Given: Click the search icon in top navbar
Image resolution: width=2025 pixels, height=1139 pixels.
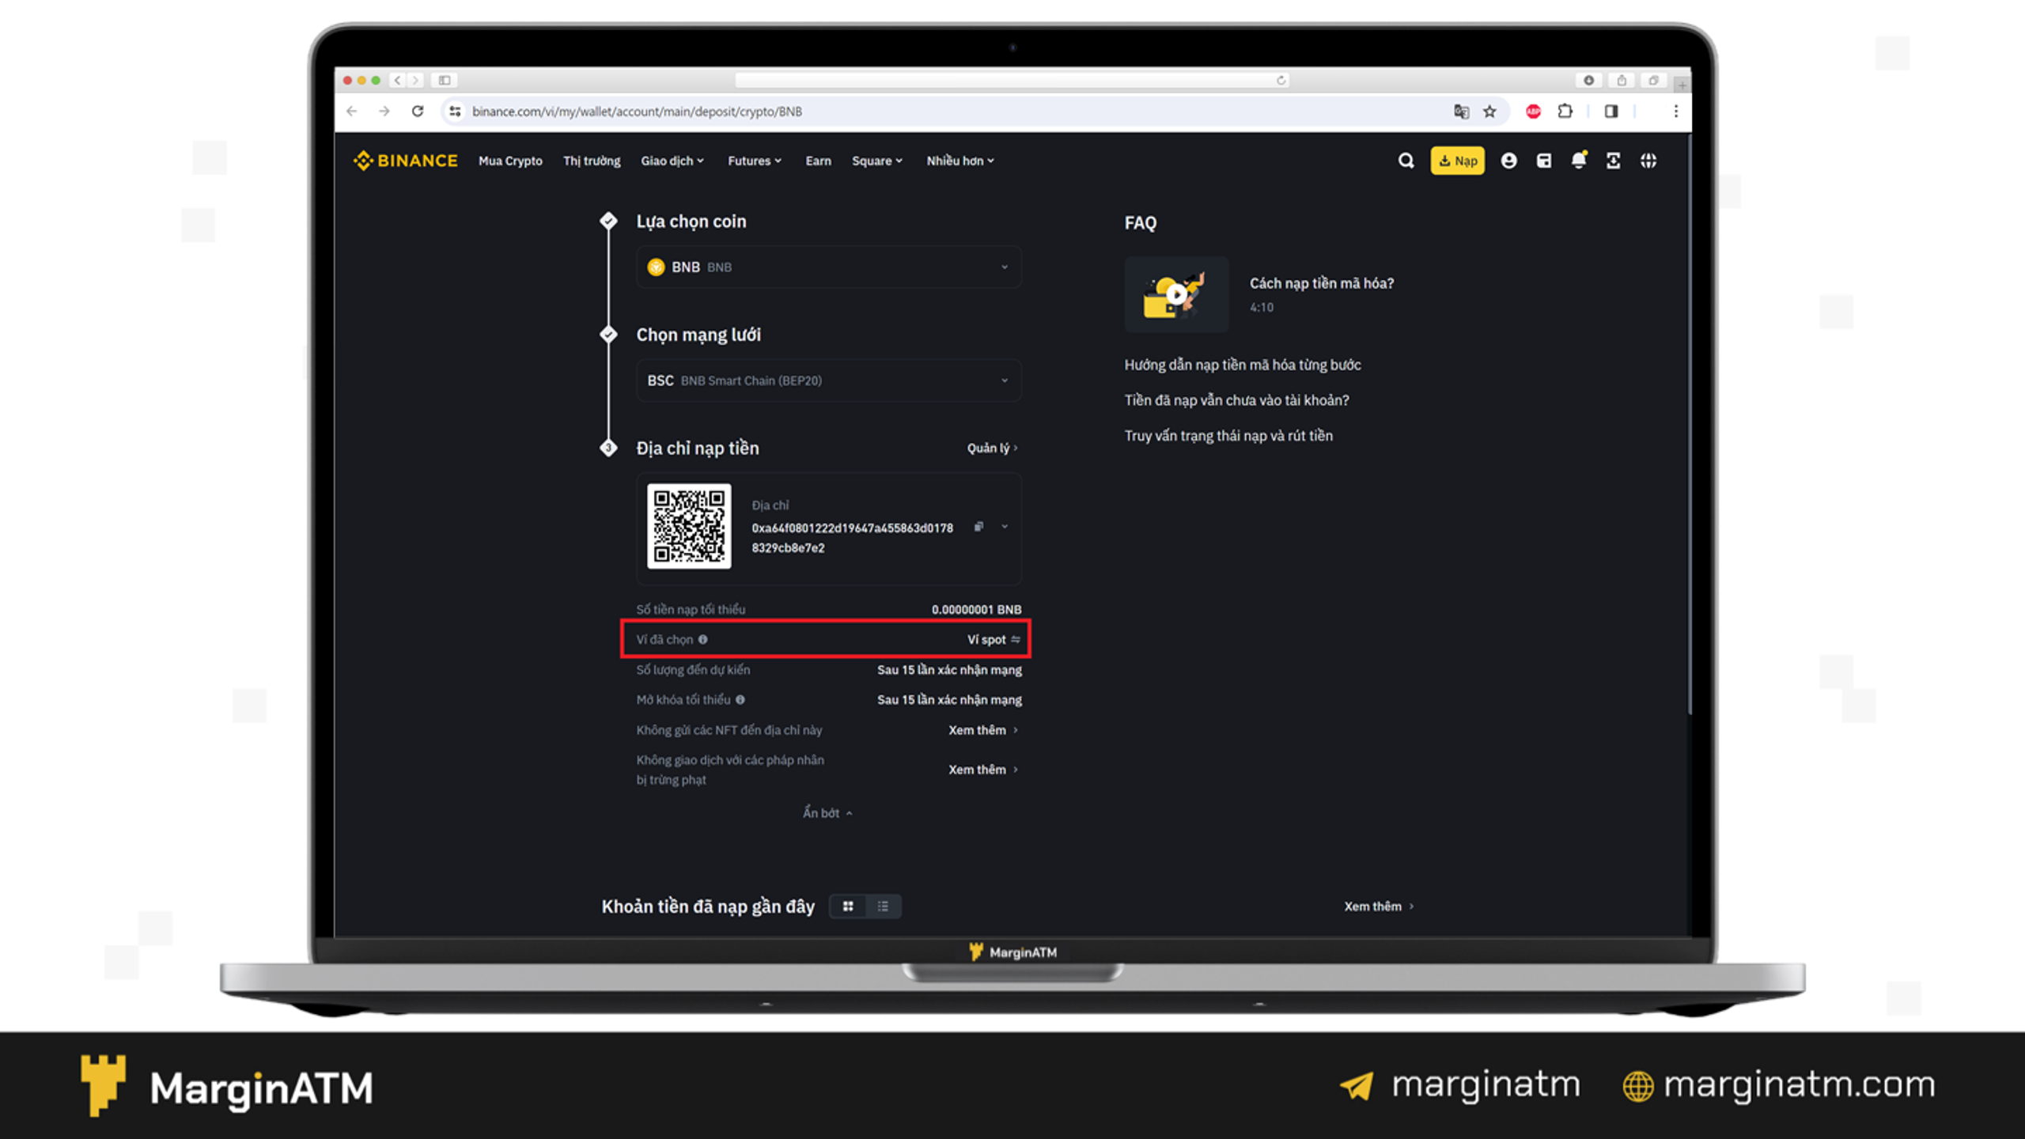Looking at the screenshot, I should pos(1405,160).
